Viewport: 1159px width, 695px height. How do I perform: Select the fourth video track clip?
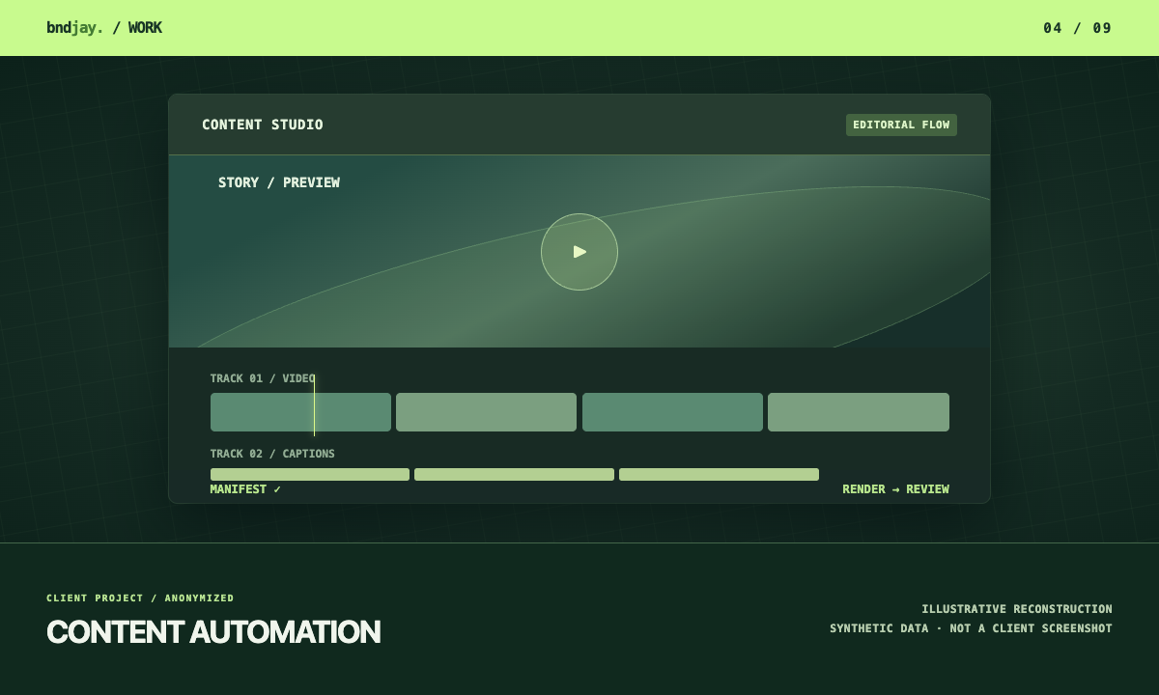[859, 412]
